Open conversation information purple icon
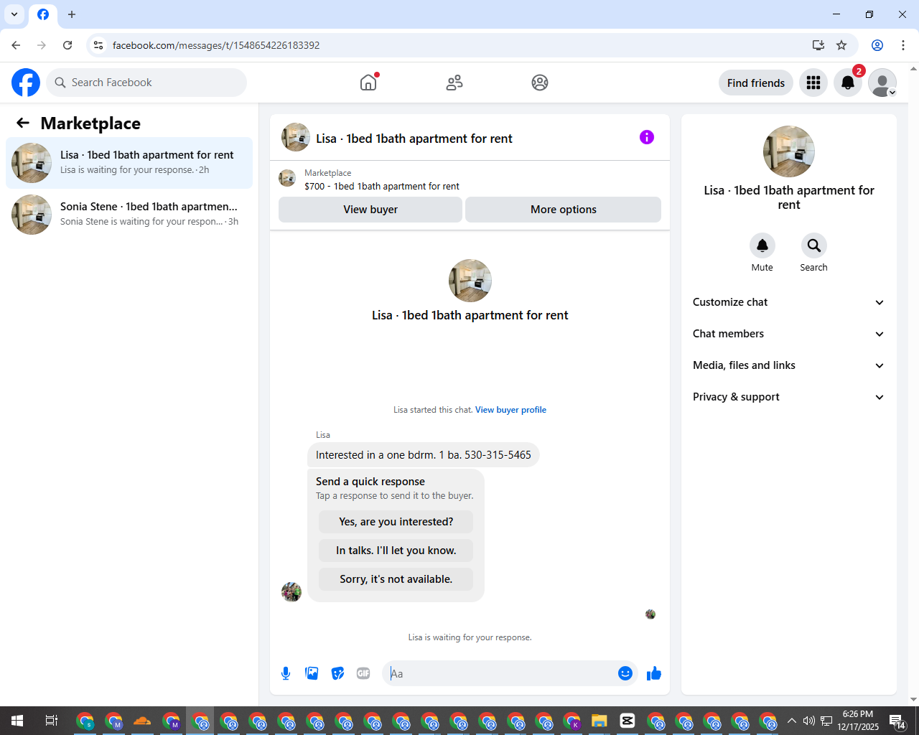Viewport: 919px width, 735px height. coord(647,137)
